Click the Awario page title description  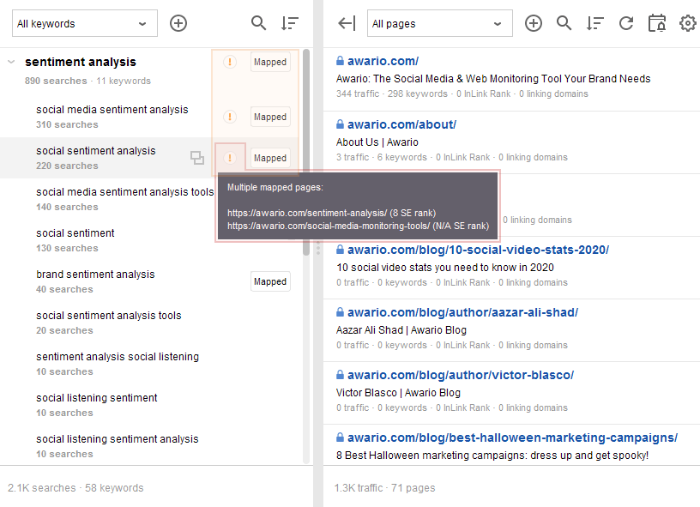[x=493, y=79]
